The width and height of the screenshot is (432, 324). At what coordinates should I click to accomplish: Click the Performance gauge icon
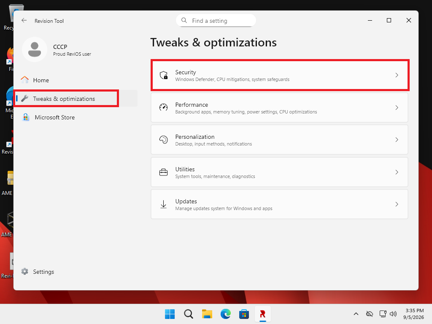pos(164,107)
